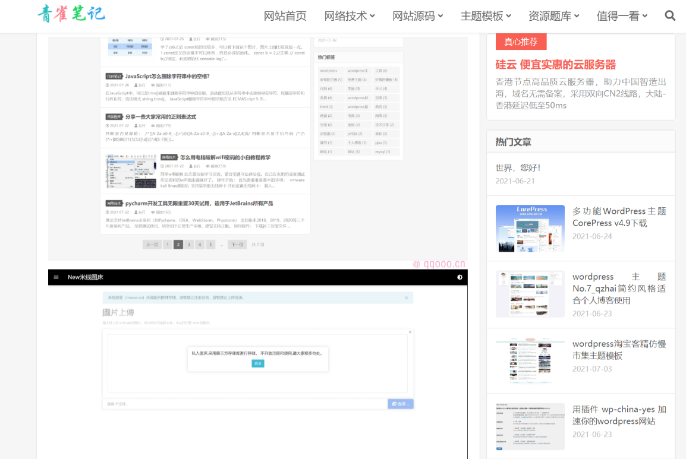Expand the 值得一看 dropdown
The height and width of the screenshot is (459, 686).
coord(618,16)
